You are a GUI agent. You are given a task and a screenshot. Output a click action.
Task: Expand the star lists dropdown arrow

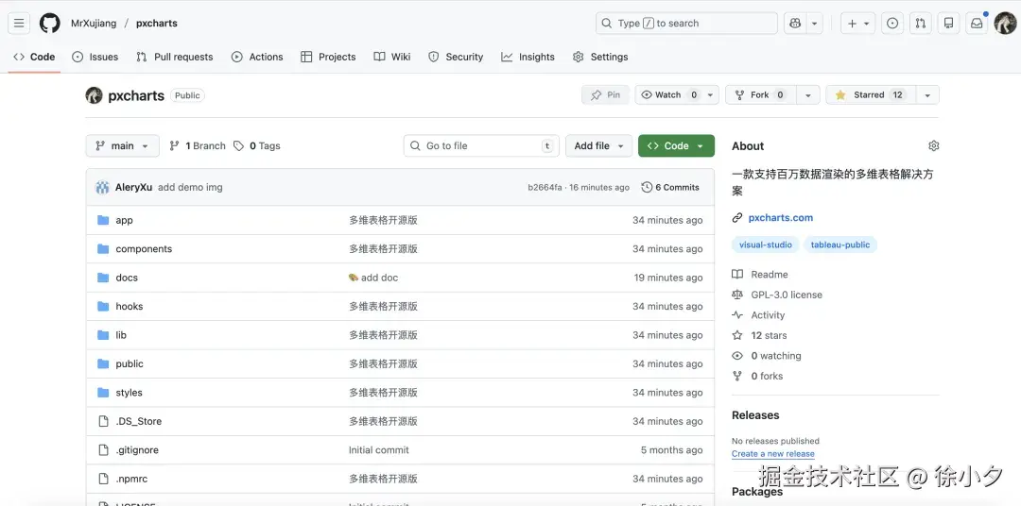coord(927,95)
